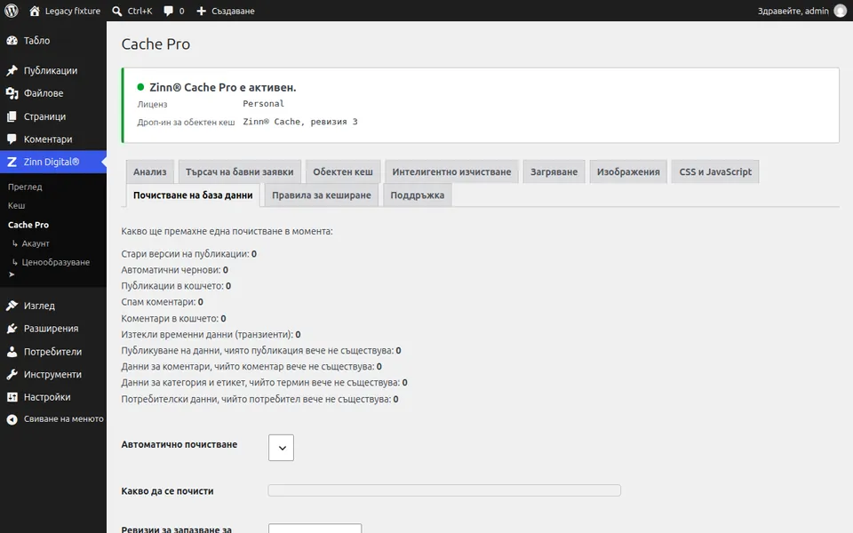The height and width of the screenshot is (533, 853).
Task: Click the Табло dashboard icon
Action: point(12,41)
